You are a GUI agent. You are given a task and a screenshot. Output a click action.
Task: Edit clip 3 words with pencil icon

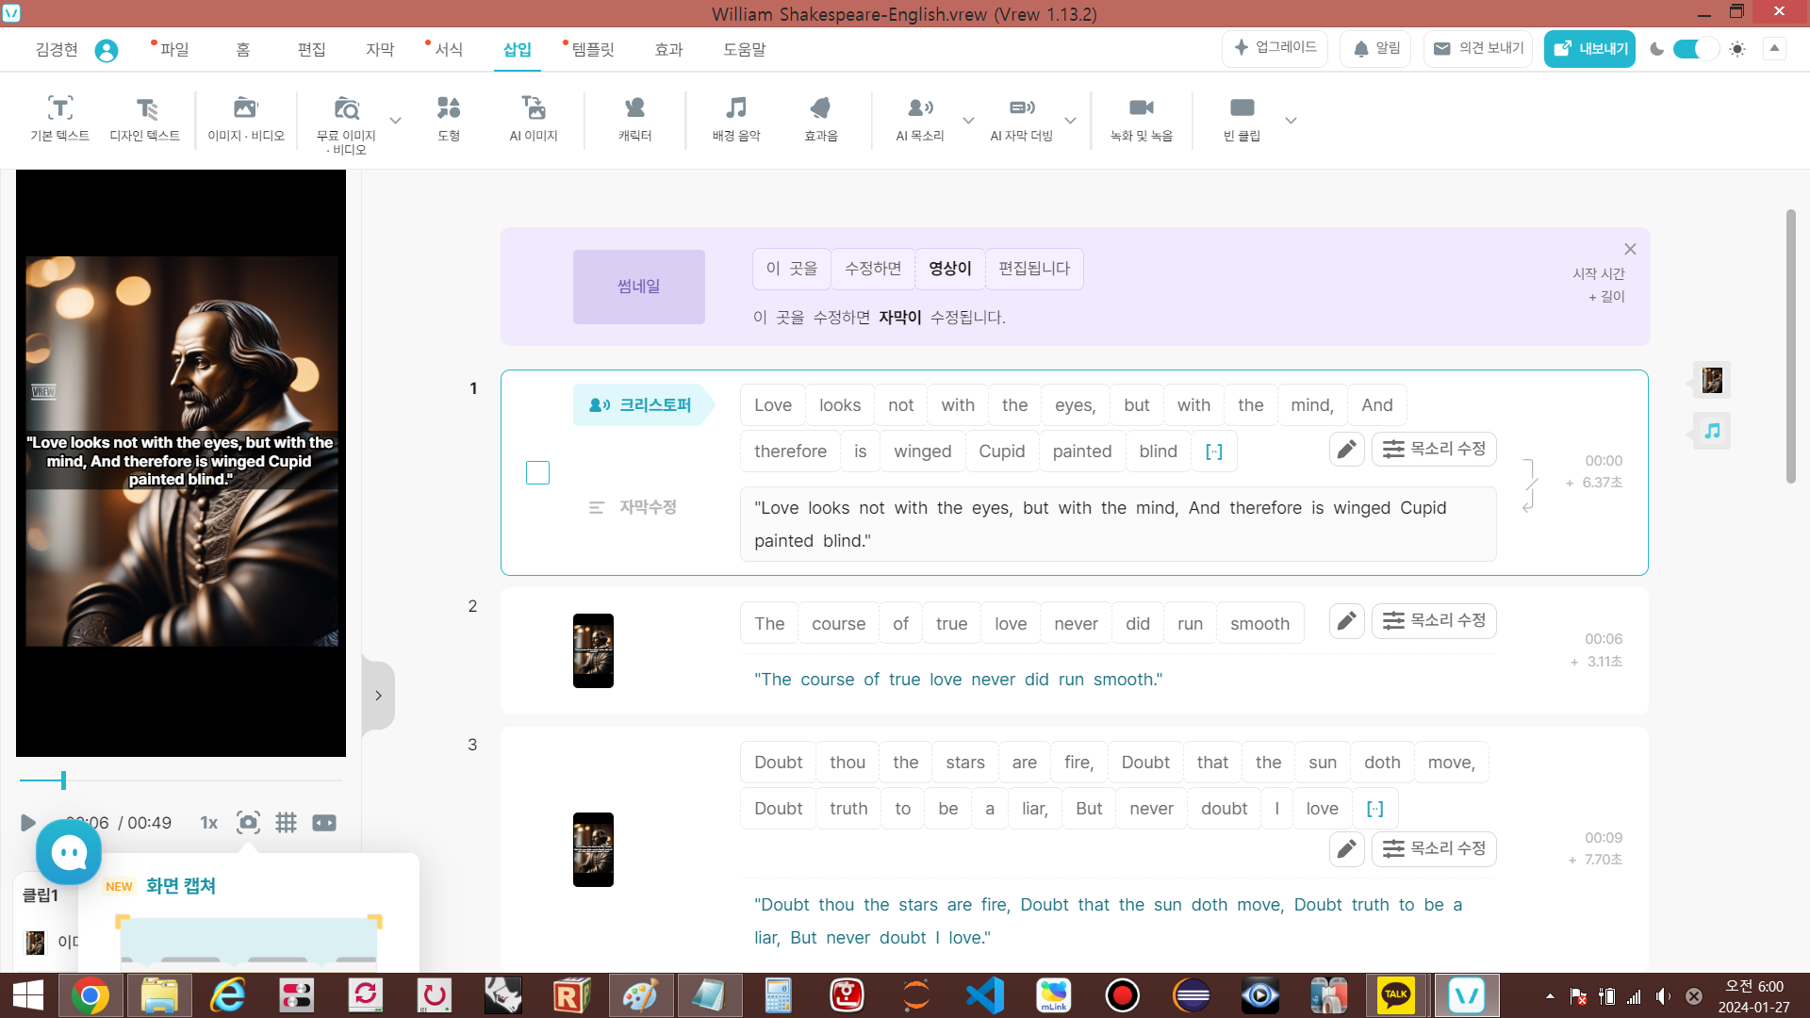(x=1347, y=849)
